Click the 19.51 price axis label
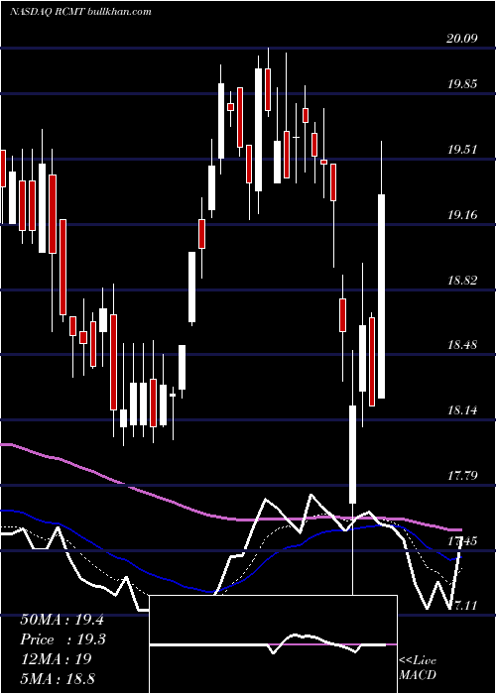The width and height of the screenshot is (496, 694). tap(462, 150)
